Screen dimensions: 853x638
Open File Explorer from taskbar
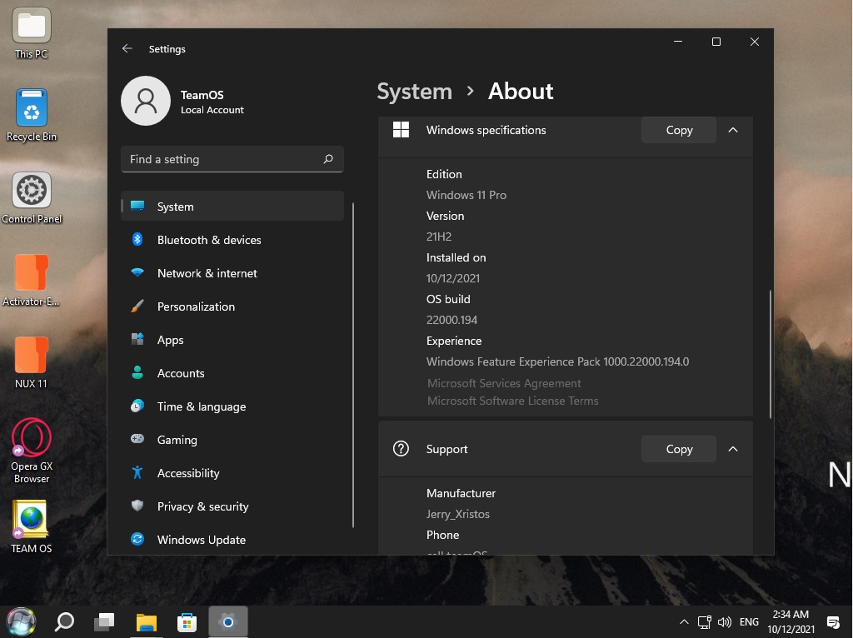[146, 621]
